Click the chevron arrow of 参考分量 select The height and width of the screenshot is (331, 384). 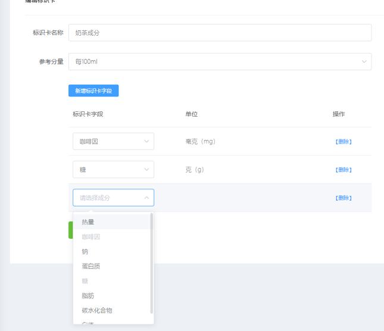point(364,61)
